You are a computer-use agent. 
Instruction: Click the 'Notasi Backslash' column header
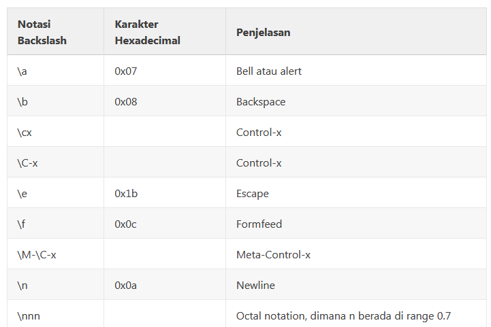tap(42, 32)
